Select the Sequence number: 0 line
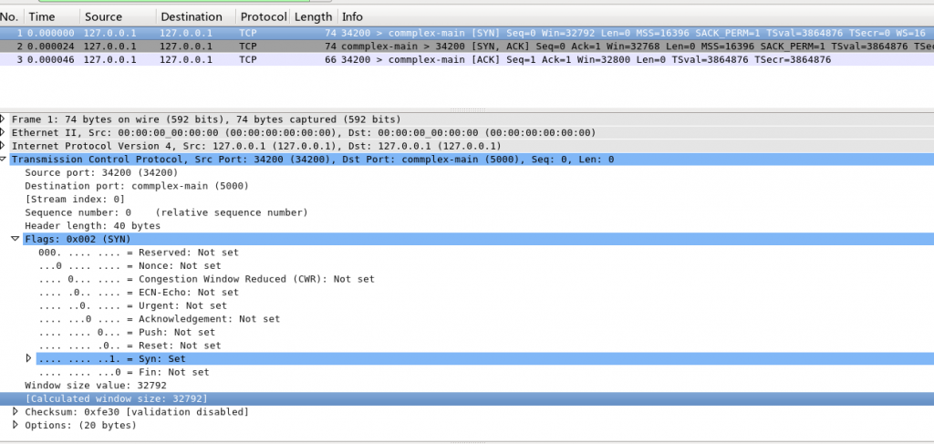 [x=166, y=212]
